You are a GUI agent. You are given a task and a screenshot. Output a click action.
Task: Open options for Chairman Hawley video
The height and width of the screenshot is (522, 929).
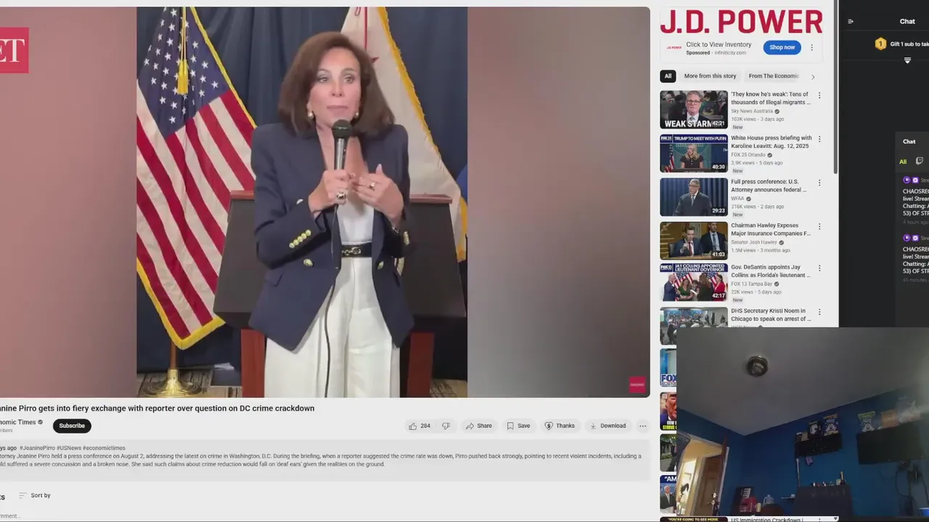tap(819, 226)
